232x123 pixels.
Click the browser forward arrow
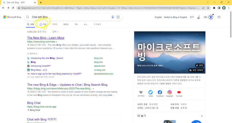click(x=8, y=8)
